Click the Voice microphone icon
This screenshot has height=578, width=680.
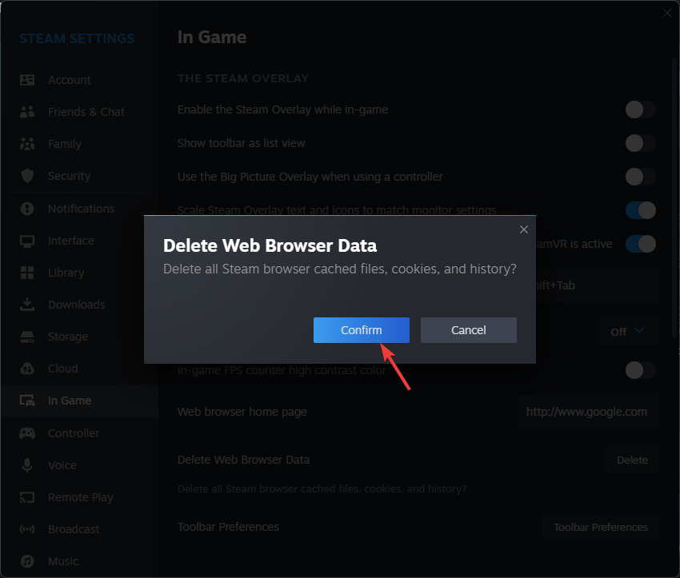coord(27,465)
